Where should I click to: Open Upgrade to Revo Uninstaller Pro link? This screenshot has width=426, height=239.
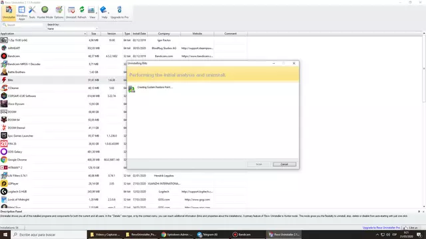tap(381, 228)
